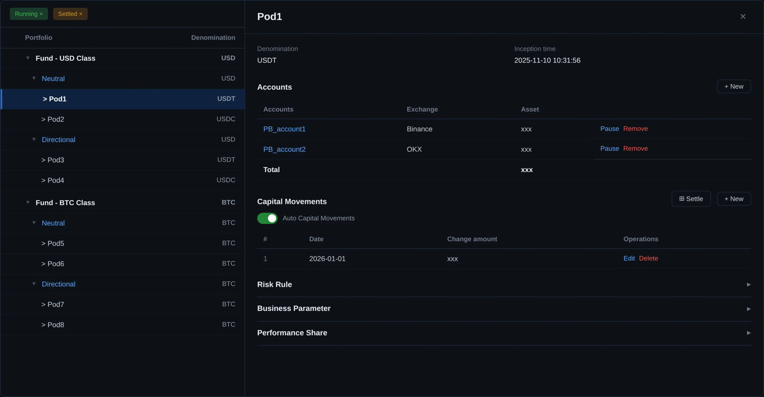
Task: Select Pod8 in the portfolio tree
Action: [x=123, y=324]
